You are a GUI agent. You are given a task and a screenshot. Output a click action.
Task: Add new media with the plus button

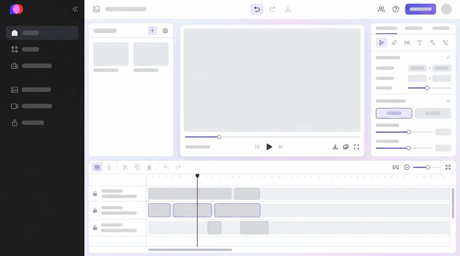point(152,31)
